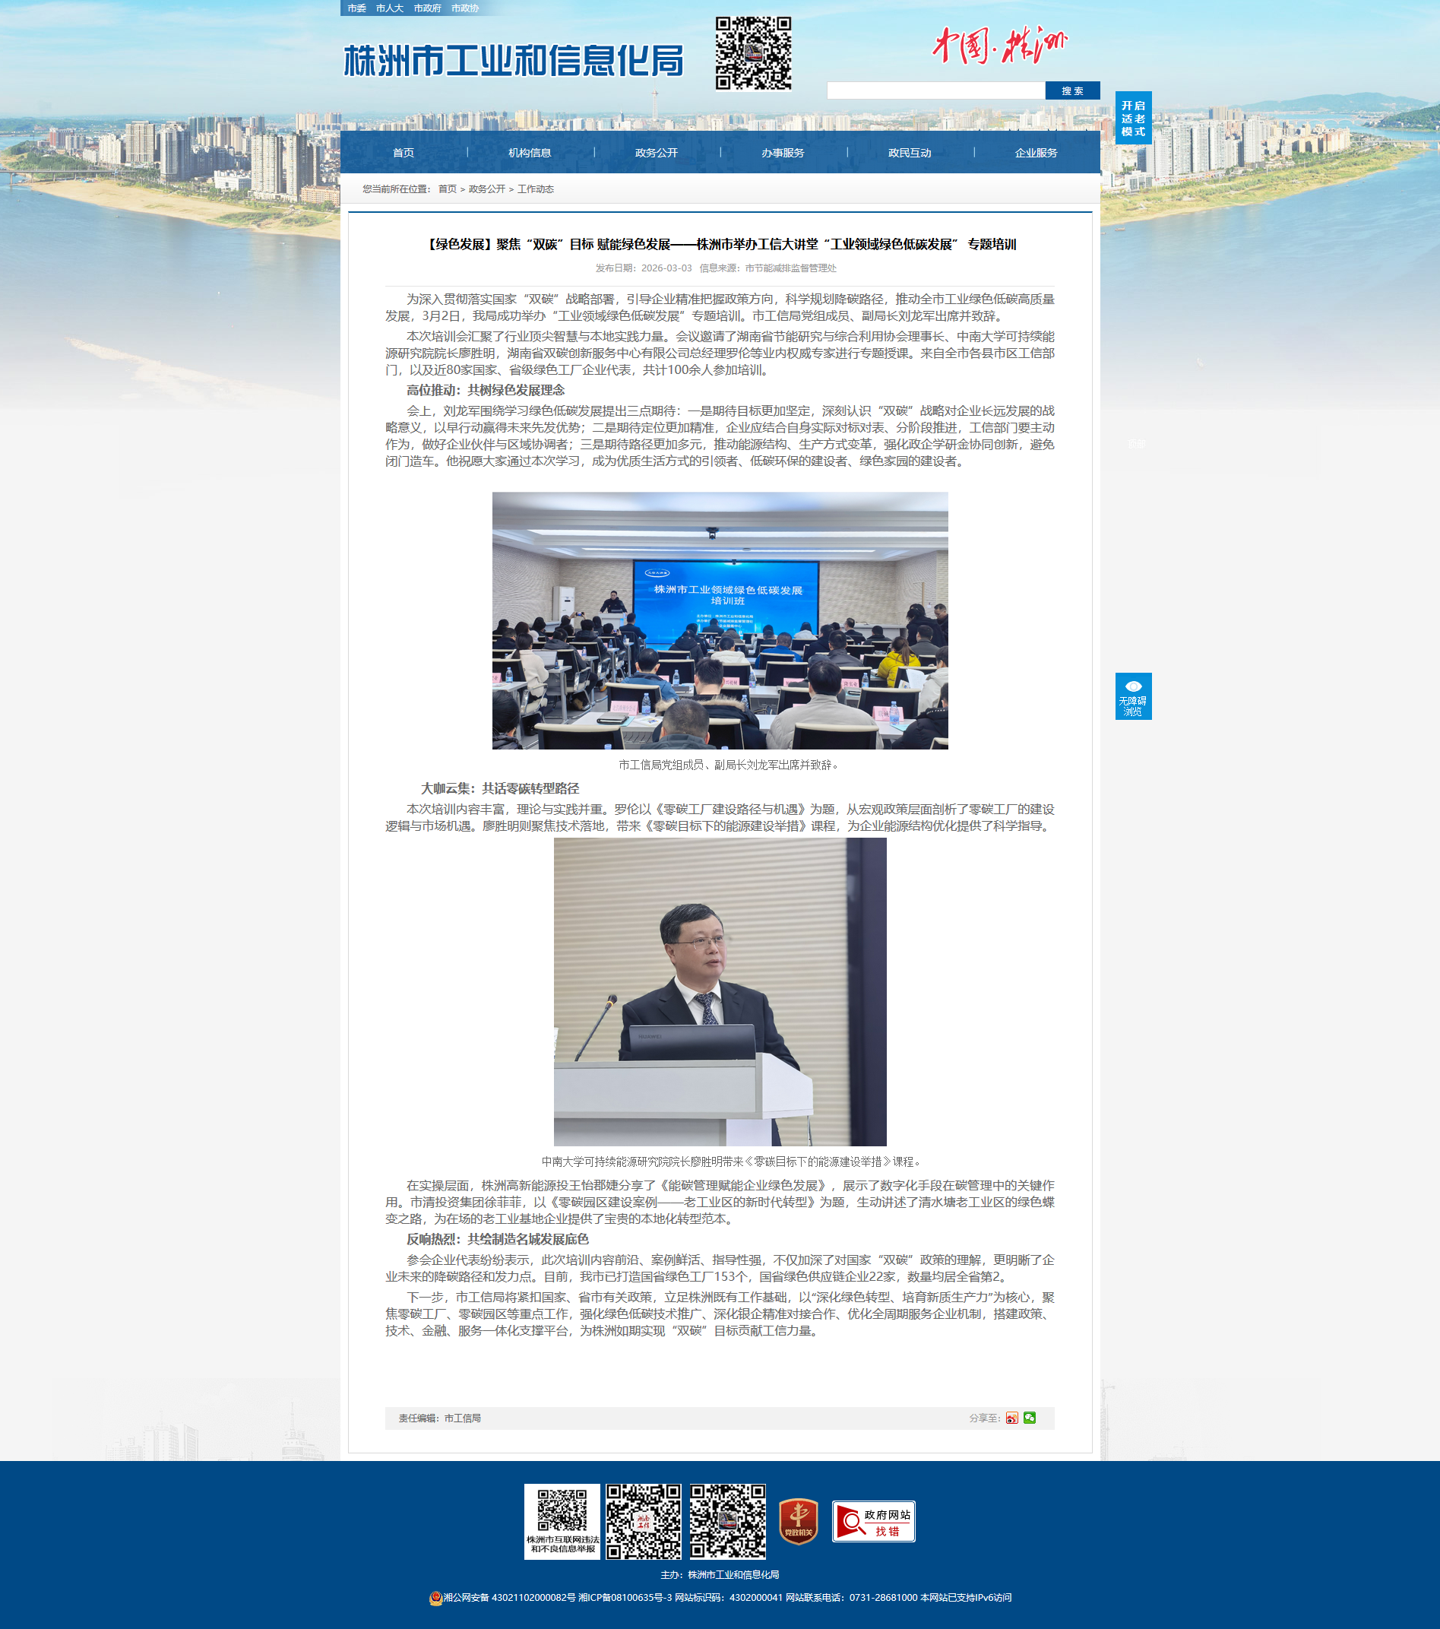Click the Weibo share icon
The width and height of the screenshot is (1440, 1629).
point(1011,1418)
